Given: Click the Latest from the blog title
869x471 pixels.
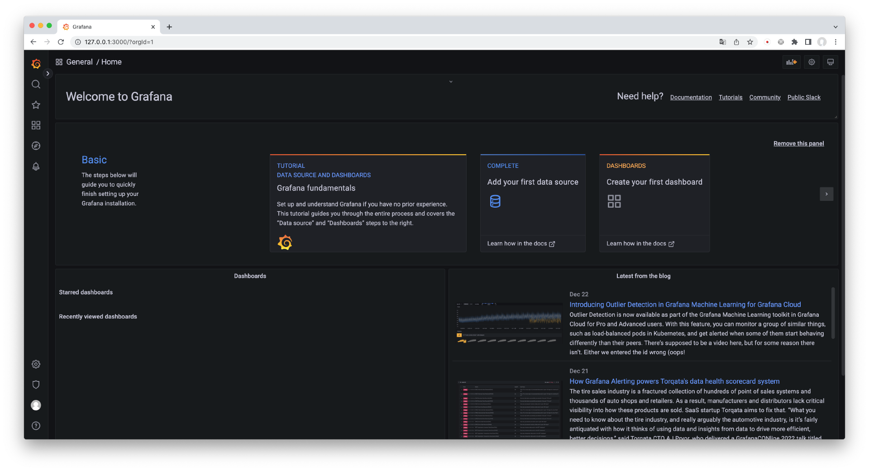Looking at the screenshot, I should coord(643,276).
